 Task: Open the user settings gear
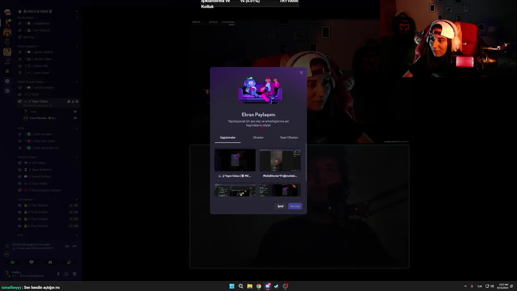pyautogui.click(x=74, y=274)
